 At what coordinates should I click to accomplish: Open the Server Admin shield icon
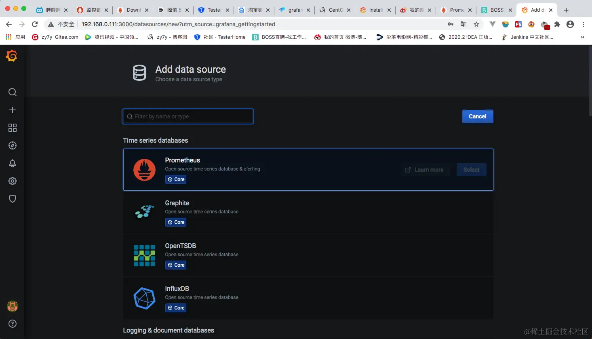pos(13,199)
